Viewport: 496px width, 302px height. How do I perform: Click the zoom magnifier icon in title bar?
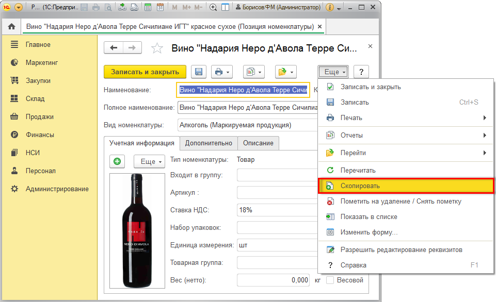[x=213, y=7]
